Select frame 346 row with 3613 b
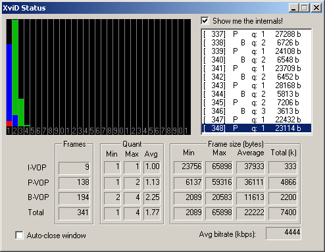 point(256,111)
